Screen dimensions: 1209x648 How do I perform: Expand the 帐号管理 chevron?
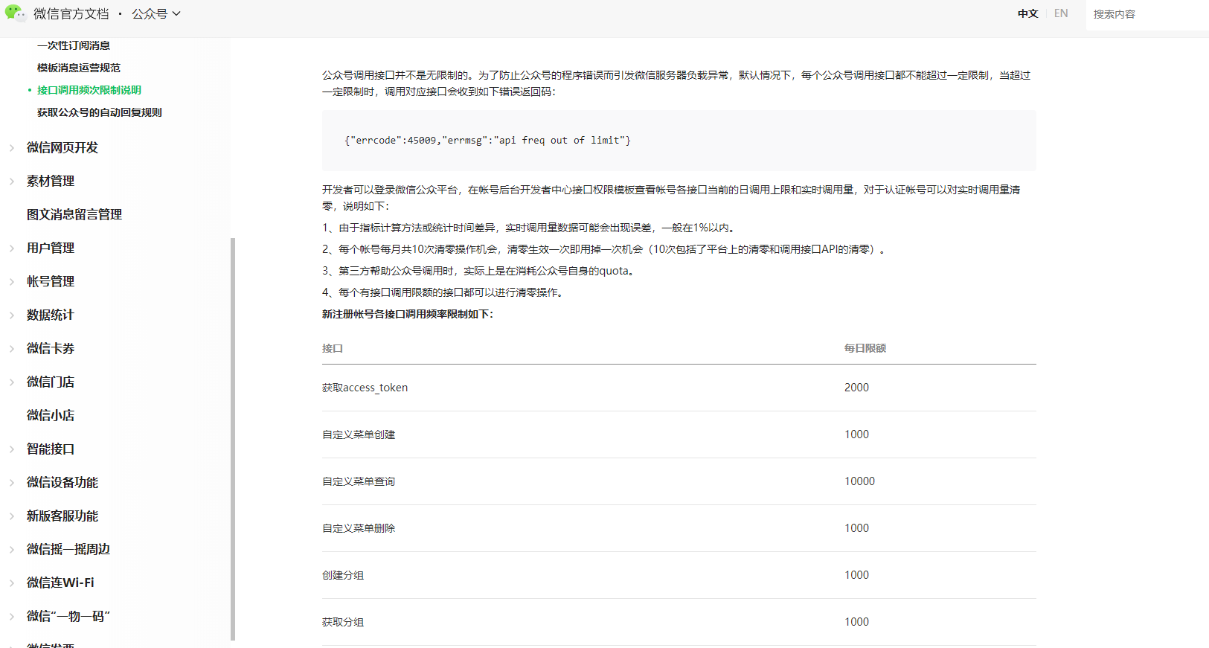12,282
